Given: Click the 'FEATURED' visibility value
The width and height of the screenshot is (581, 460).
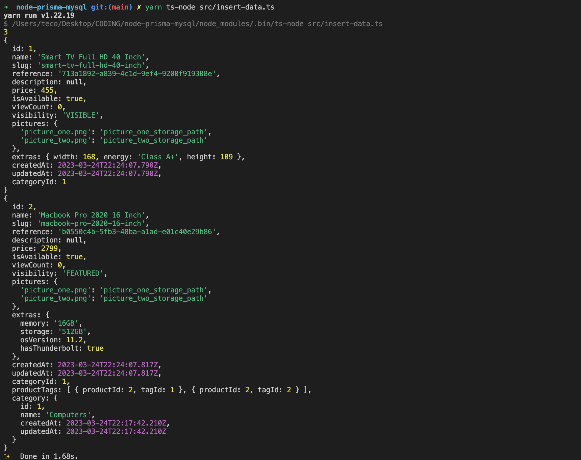Looking at the screenshot, I should (83, 273).
